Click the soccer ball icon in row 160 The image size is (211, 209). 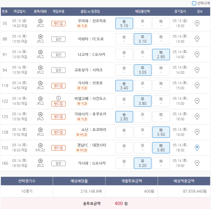[40, 161]
